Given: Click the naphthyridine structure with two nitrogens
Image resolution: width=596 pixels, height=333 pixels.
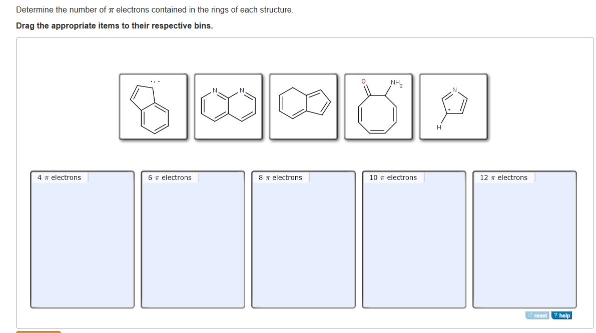Looking at the screenshot, I should (228, 106).
